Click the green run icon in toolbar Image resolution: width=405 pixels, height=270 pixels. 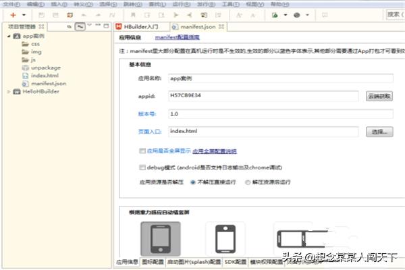coord(275,14)
